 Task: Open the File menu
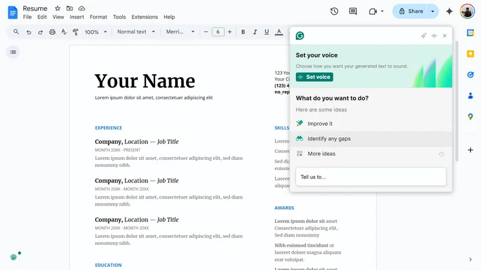pyautogui.click(x=27, y=17)
